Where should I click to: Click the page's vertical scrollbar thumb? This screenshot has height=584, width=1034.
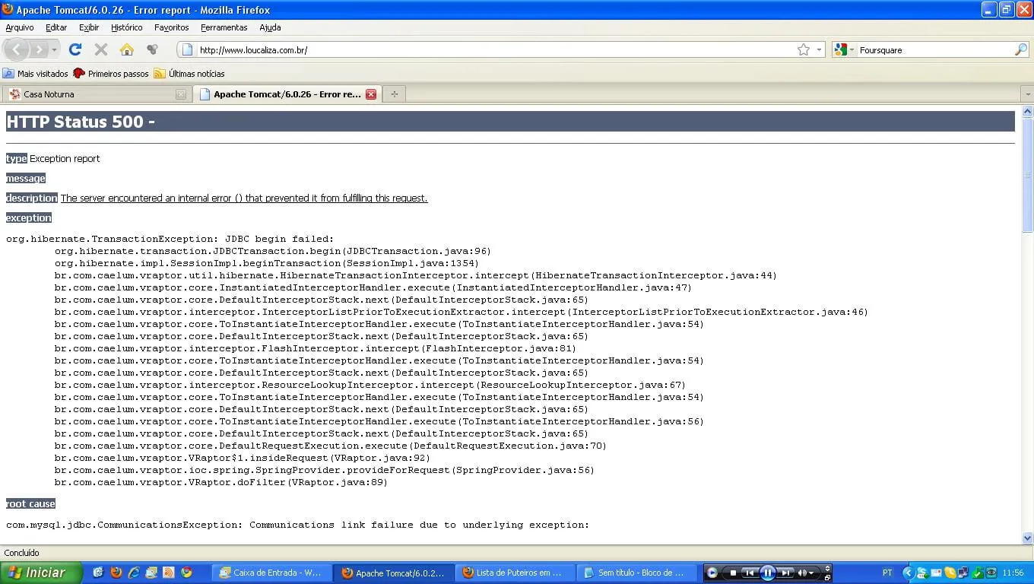(x=1027, y=175)
